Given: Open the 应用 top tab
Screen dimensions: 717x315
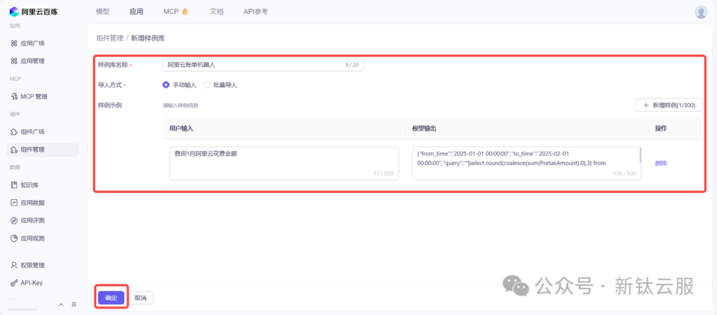Looking at the screenshot, I should tap(136, 12).
